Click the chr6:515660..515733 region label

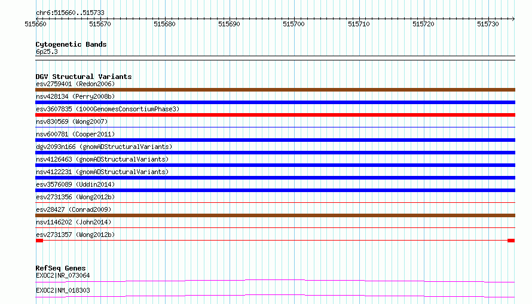coord(70,13)
